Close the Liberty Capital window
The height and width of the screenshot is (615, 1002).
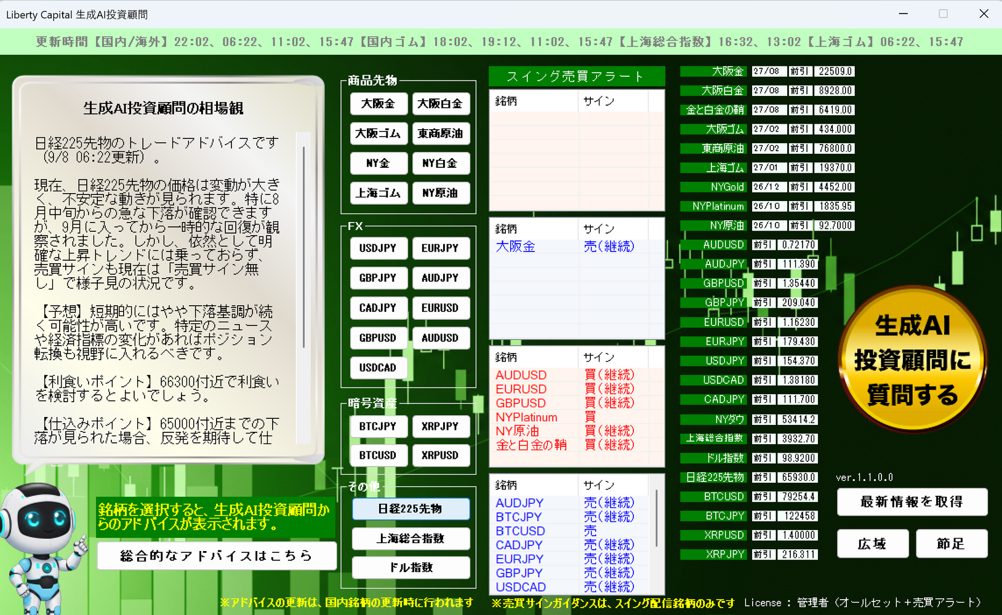click(x=984, y=14)
